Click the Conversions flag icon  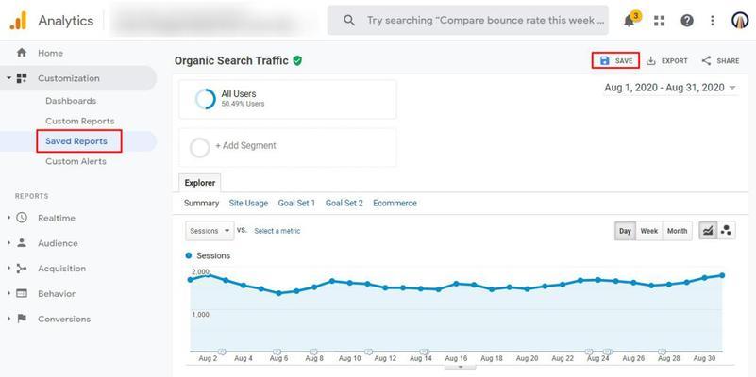pyautogui.click(x=22, y=319)
